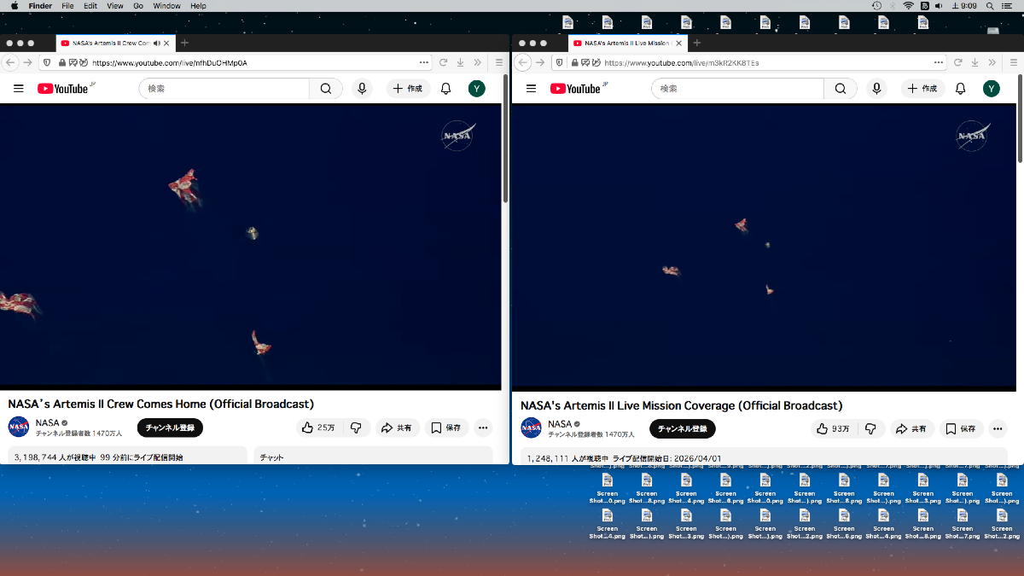
Task: Open the Edit menu
Action: (90, 6)
